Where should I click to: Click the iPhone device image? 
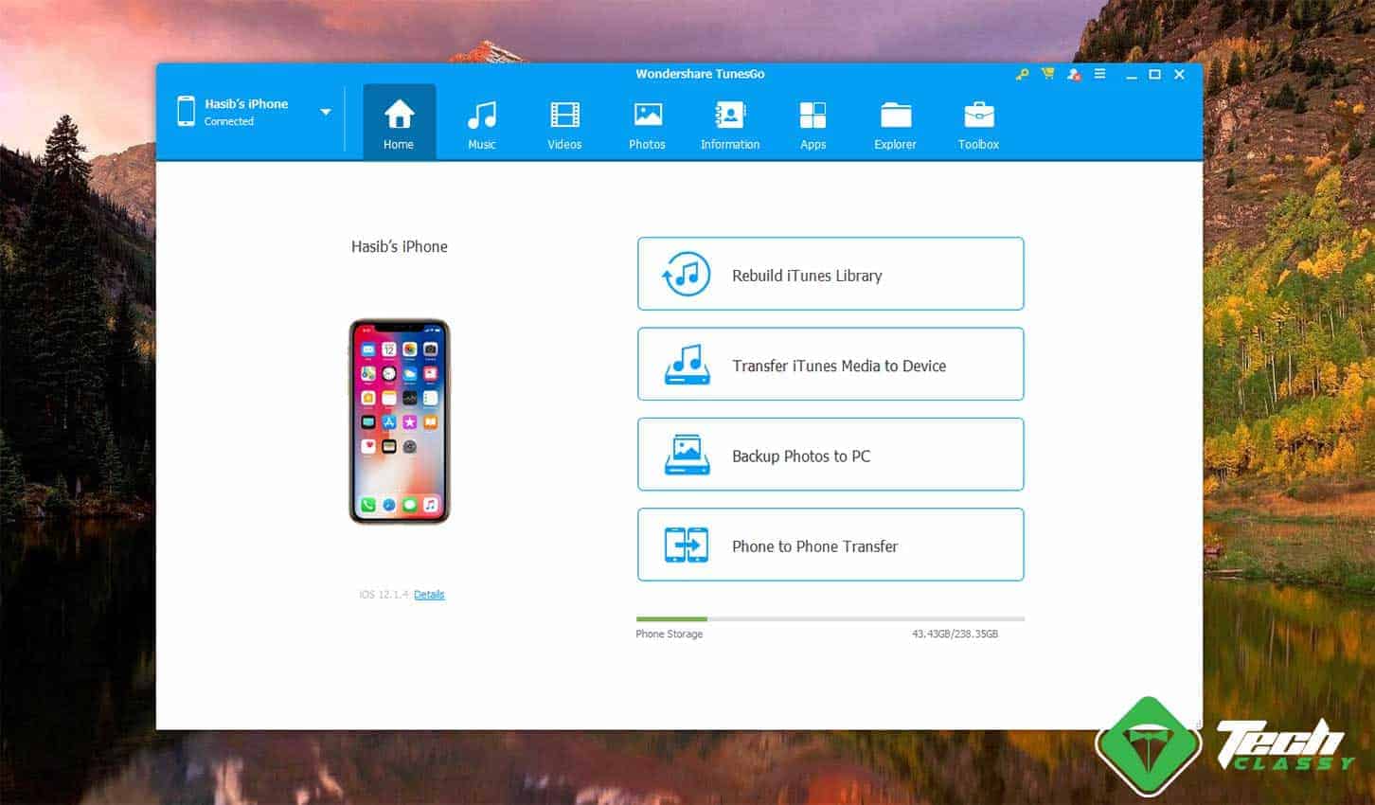(x=400, y=421)
